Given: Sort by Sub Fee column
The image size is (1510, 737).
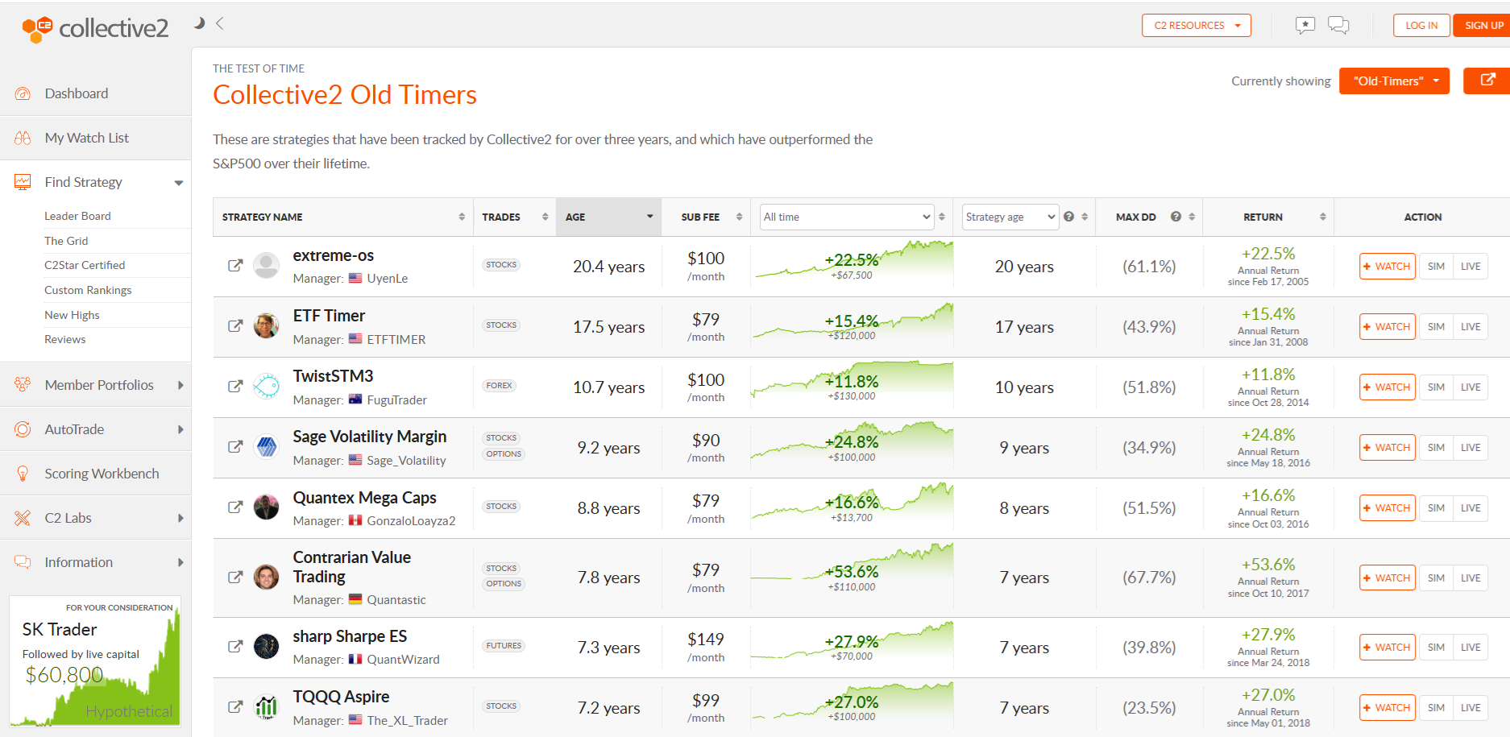Looking at the screenshot, I should (706, 217).
